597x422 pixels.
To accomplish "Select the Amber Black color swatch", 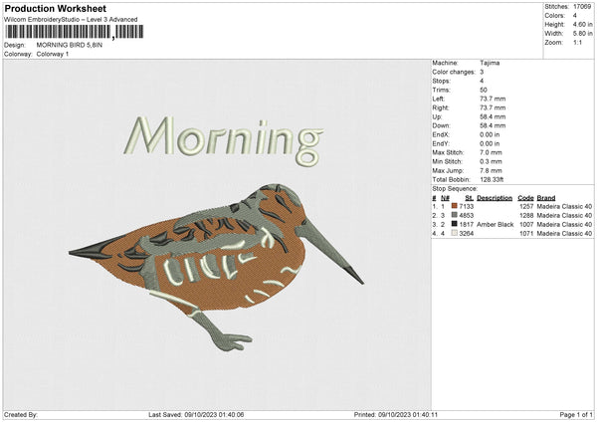I will pyautogui.click(x=455, y=225).
